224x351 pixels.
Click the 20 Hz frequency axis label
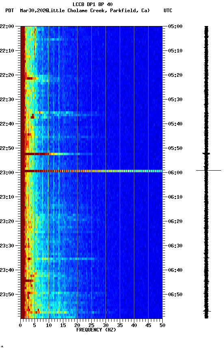[x=77, y=325]
